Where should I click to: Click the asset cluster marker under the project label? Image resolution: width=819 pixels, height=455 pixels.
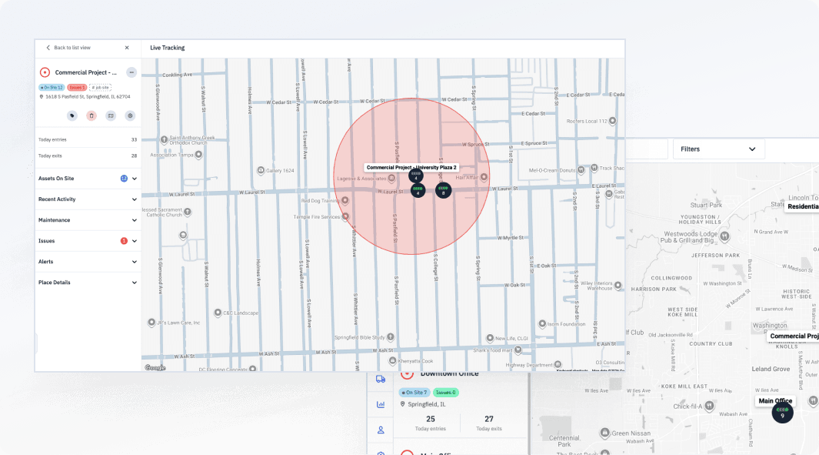[416, 176]
